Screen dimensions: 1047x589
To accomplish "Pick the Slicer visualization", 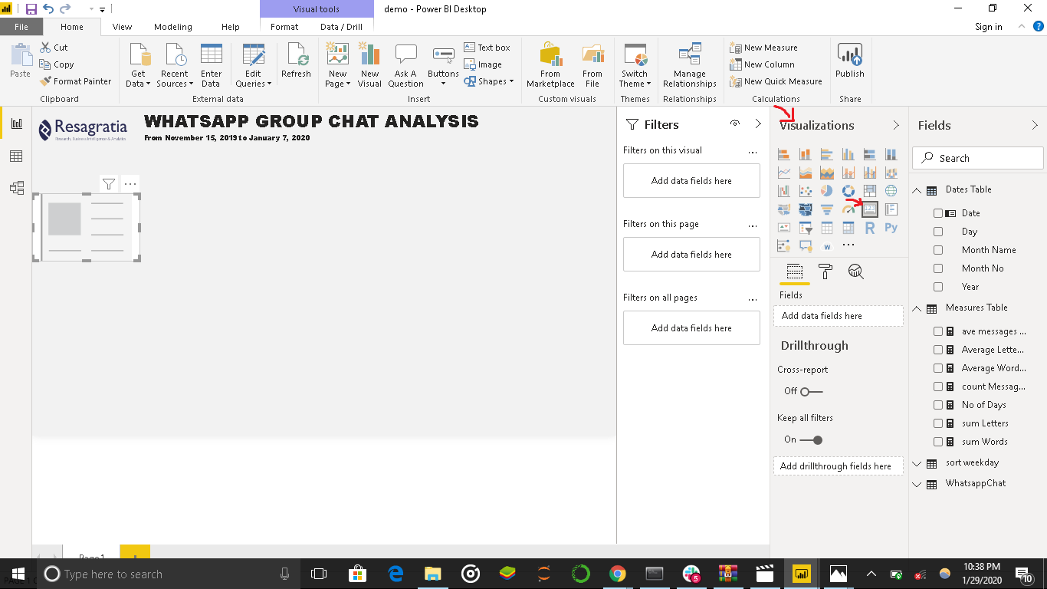I will click(x=806, y=228).
